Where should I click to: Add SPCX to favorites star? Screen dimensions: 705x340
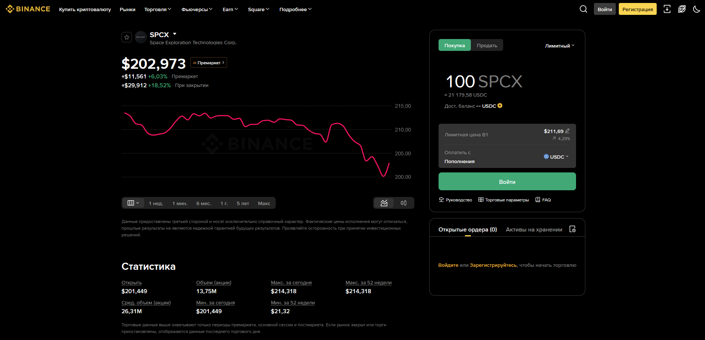point(127,37)
